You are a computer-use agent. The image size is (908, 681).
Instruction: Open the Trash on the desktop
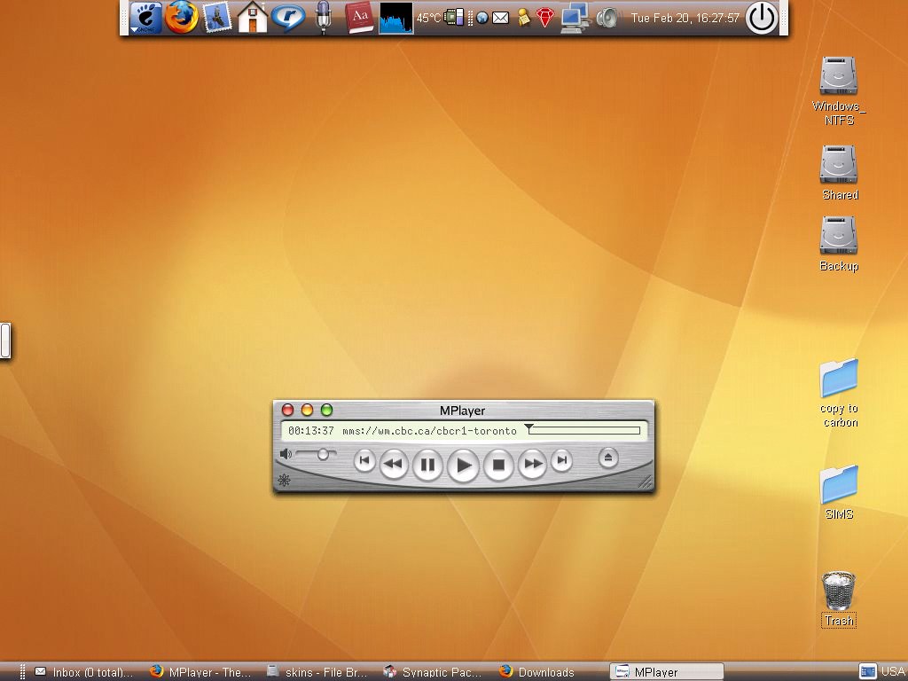[x=838, y=592]
